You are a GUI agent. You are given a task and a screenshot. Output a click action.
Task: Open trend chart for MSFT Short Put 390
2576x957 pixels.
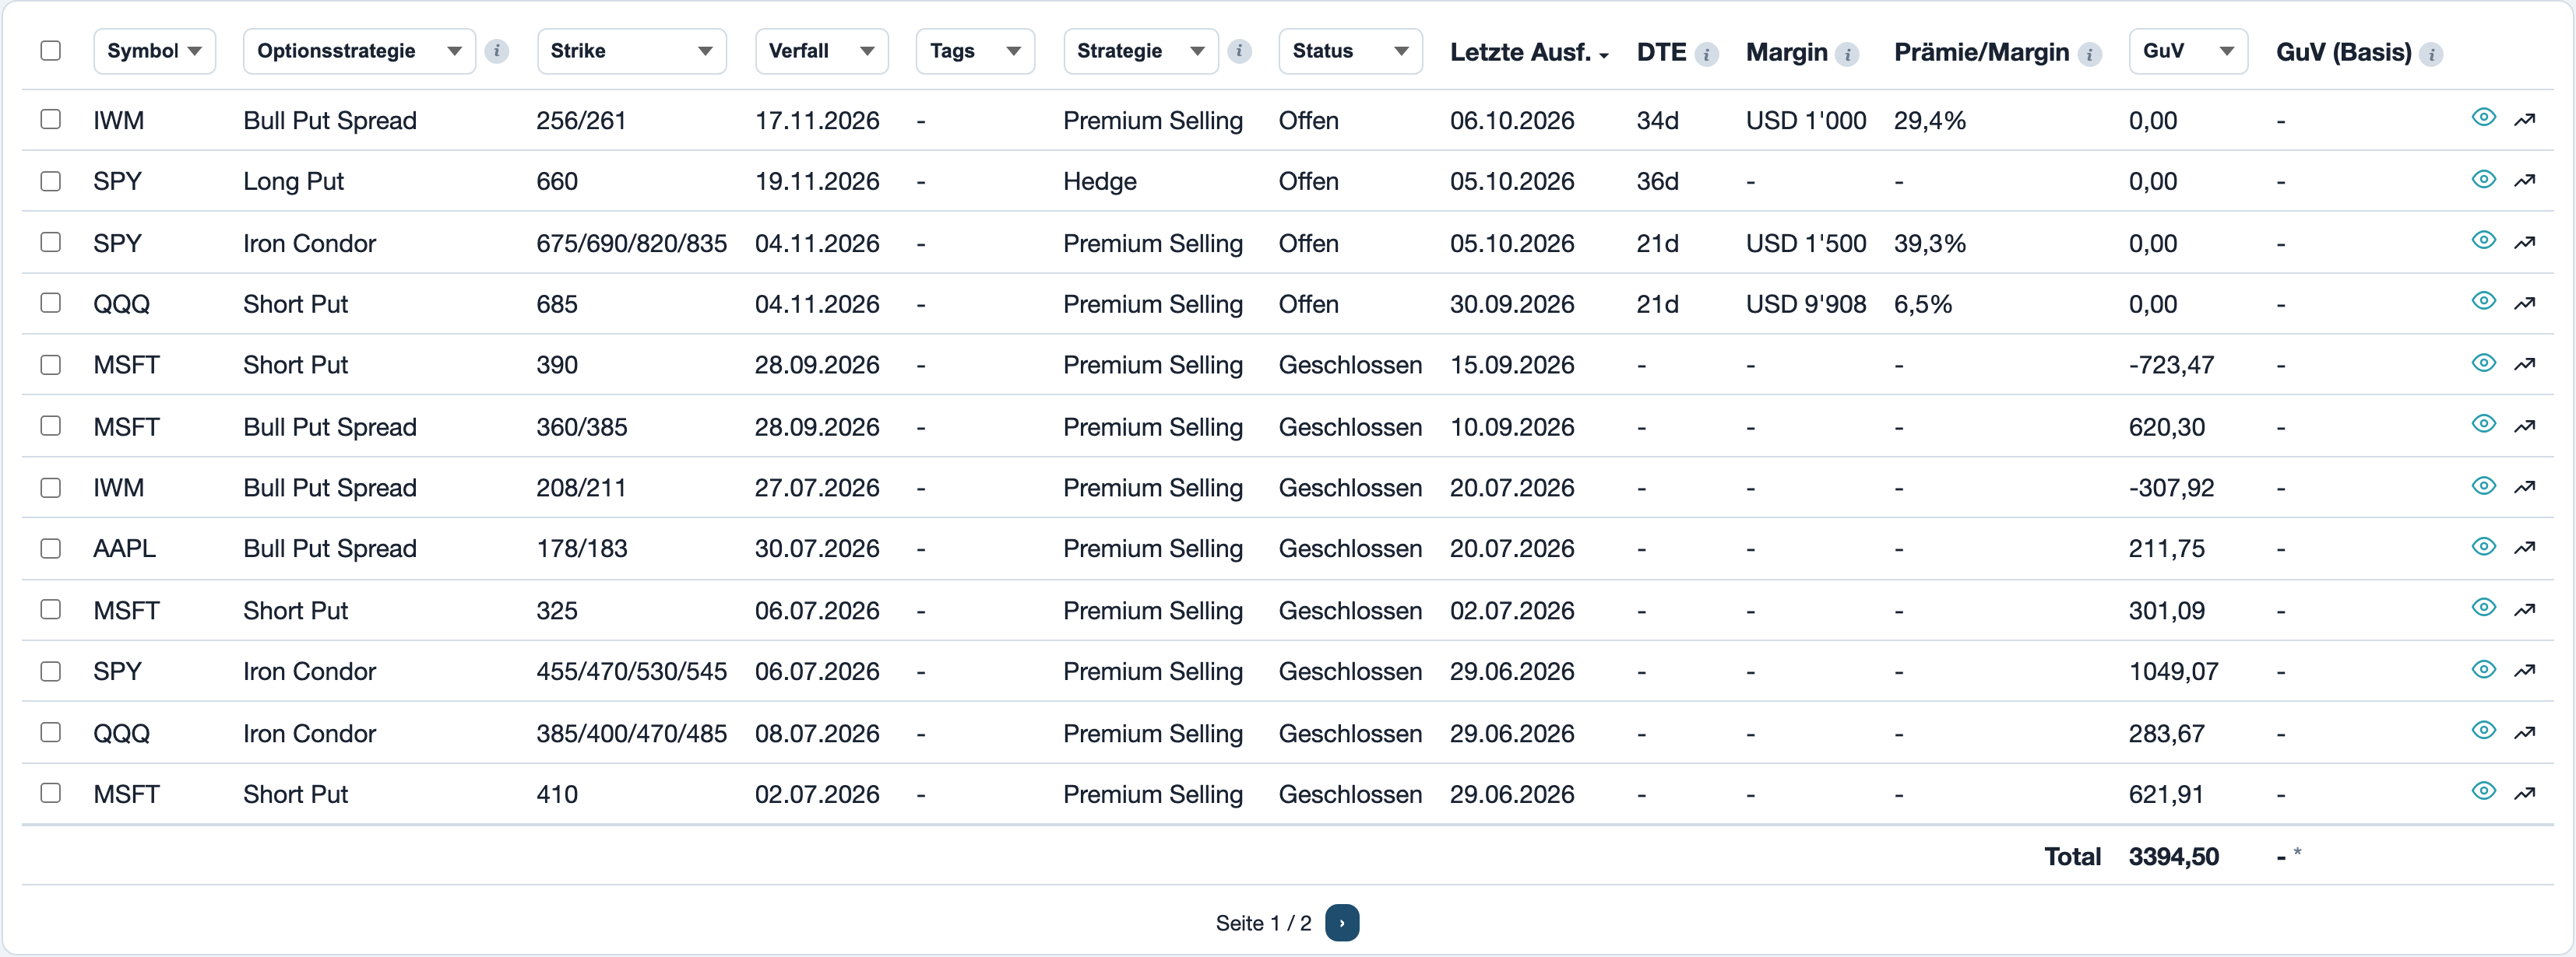tap(2525, 365)
